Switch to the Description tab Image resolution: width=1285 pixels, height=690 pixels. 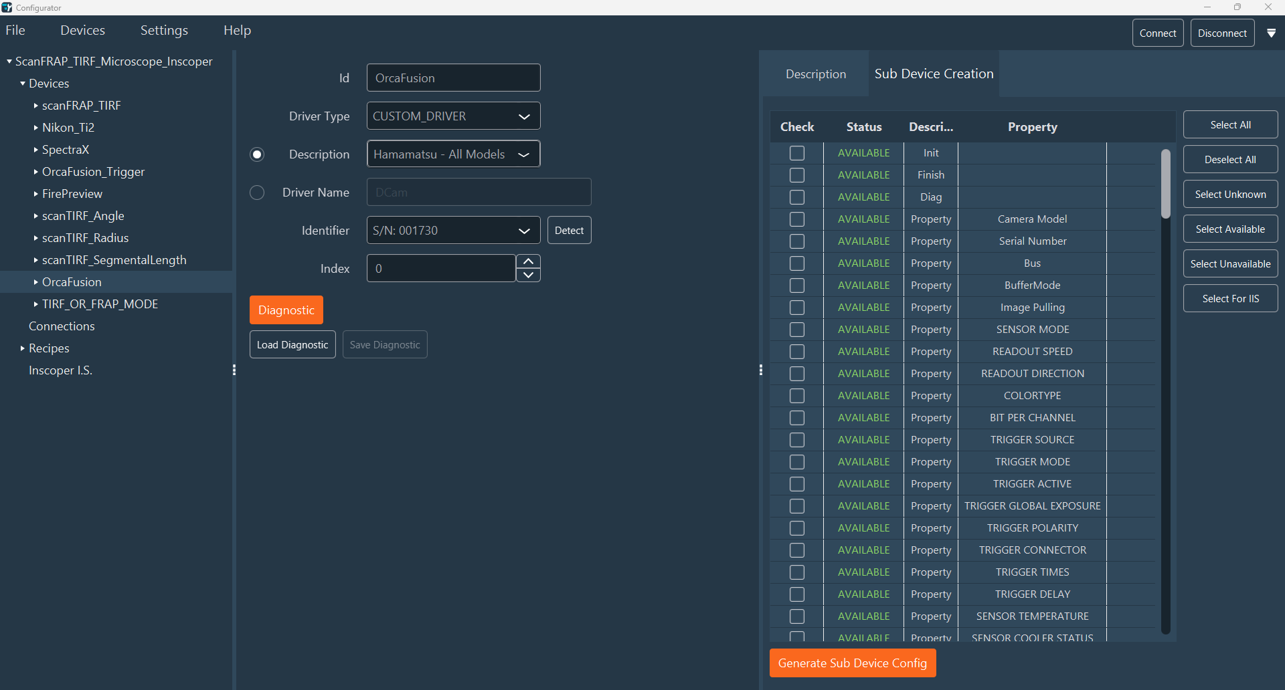tap(815, 74)
